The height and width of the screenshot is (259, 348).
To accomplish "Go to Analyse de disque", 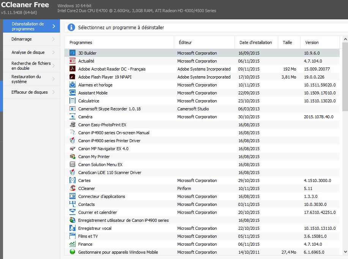I will coord(31,52).
